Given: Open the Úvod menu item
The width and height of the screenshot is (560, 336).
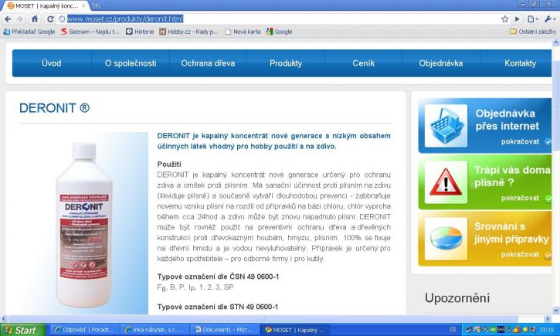Looking at the screenshot, I should point(52,63).
